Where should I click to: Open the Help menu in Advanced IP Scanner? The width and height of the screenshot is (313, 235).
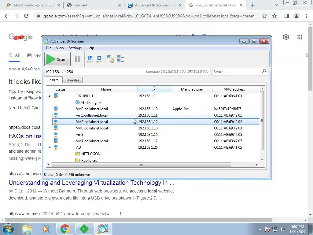tap(90, 48)
